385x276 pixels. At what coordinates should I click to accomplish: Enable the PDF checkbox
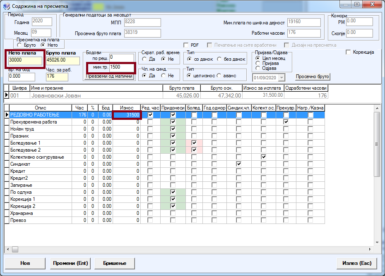(186, 45)
